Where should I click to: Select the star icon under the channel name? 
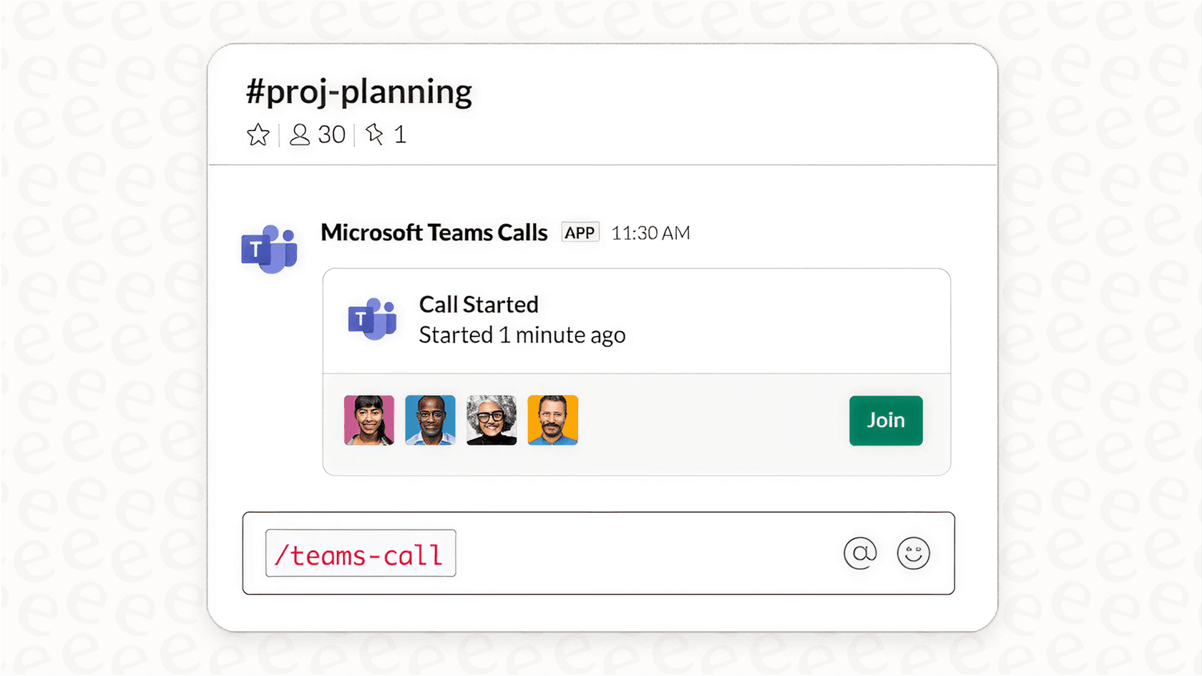[x=258, y=134]
